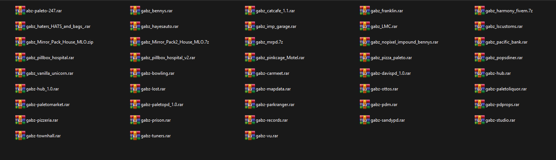Screen dimensions: 556x160
Task: Select the gabz_Mirror_Pack_House_MLO.zip icon
Action: click(x=20, y=42)
